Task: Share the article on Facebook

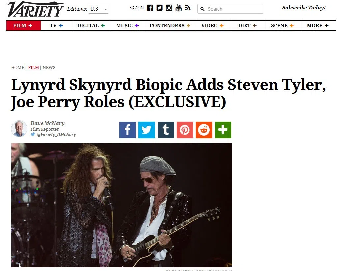Action: pos(128,130)
